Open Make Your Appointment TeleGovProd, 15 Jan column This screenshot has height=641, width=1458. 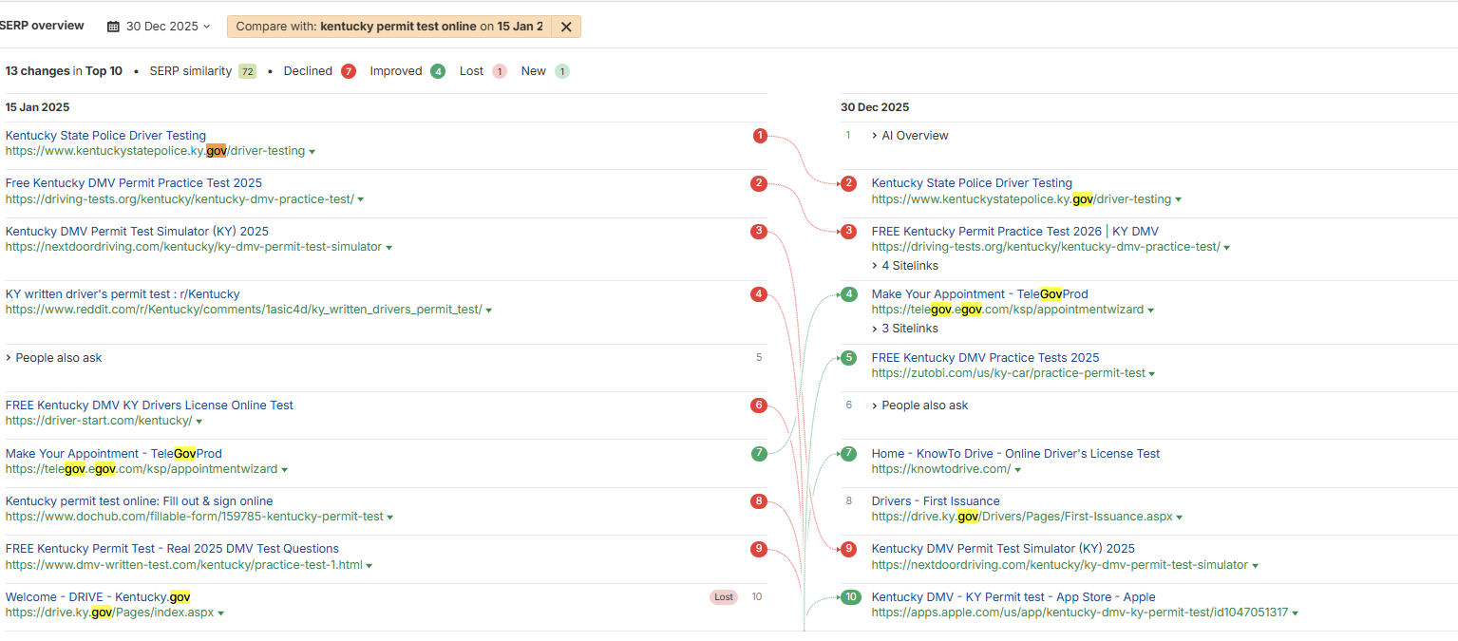point(114,454)
